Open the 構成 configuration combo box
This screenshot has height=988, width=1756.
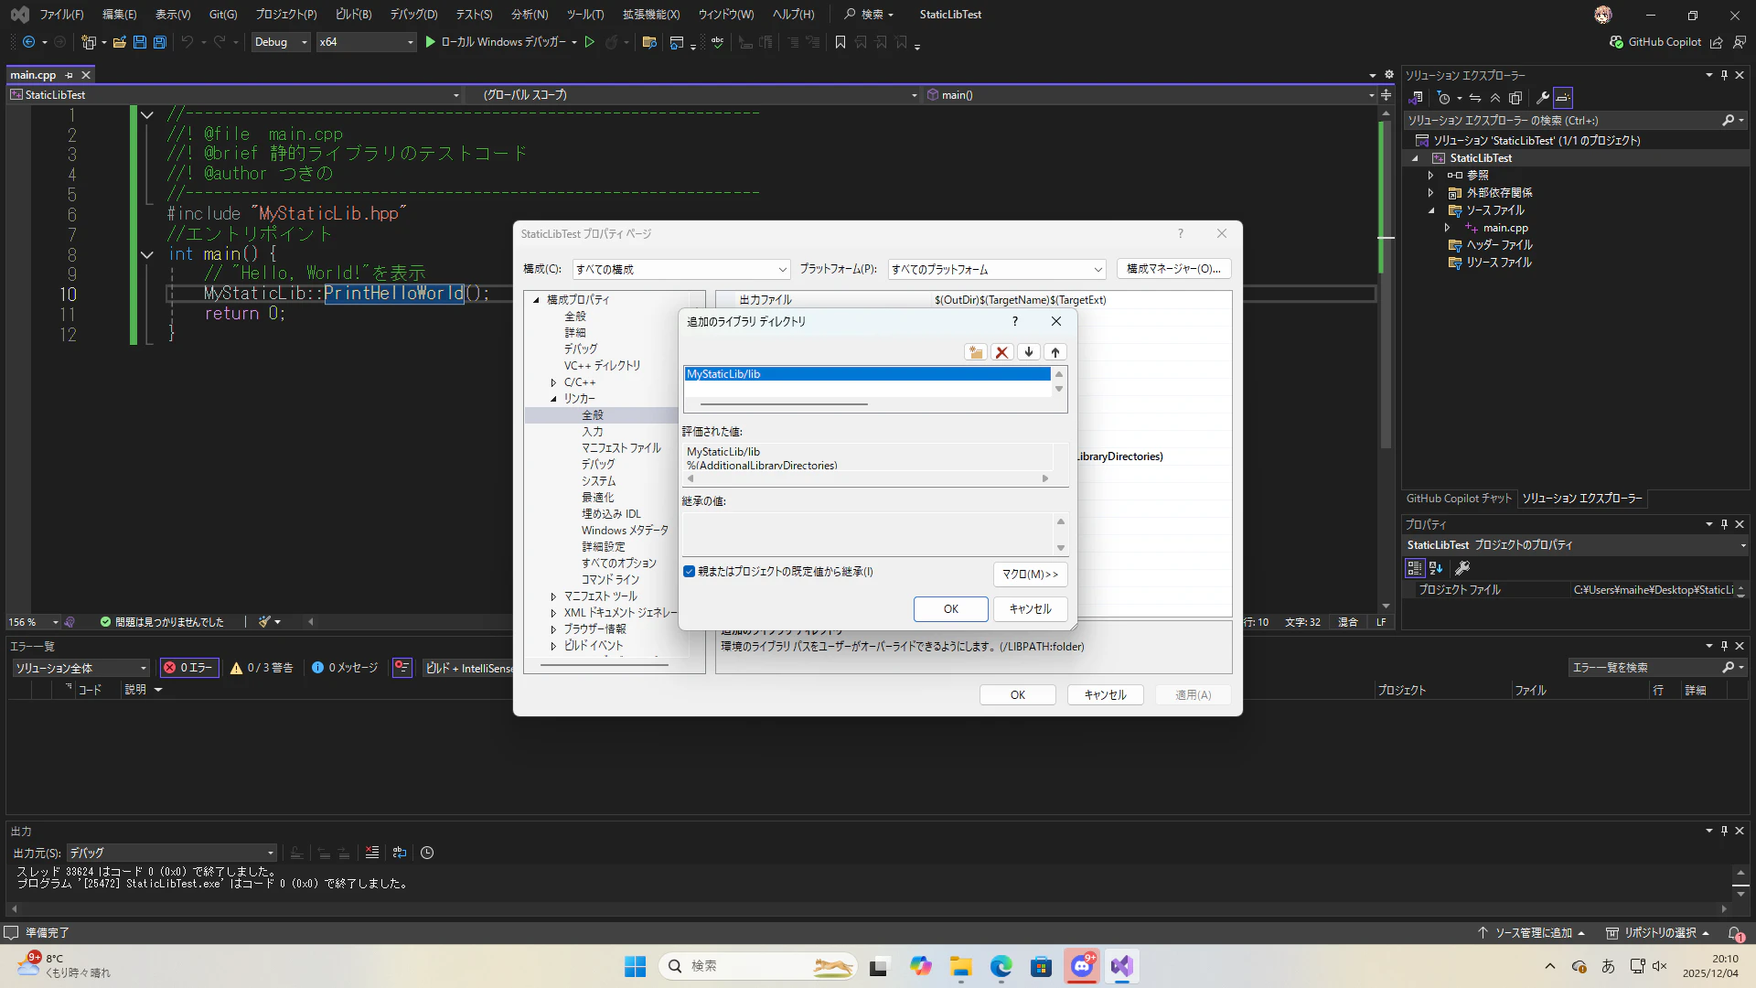(680, 269)
